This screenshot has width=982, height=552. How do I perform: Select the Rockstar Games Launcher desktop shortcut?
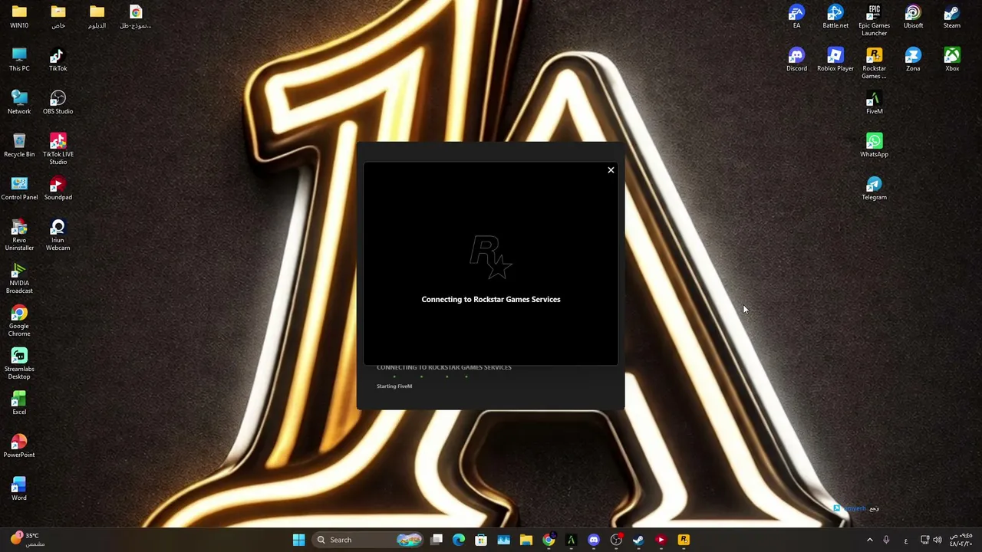coord(875,64)
